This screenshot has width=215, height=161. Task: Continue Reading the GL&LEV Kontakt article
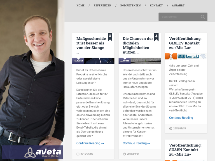[x=183, y=118]
